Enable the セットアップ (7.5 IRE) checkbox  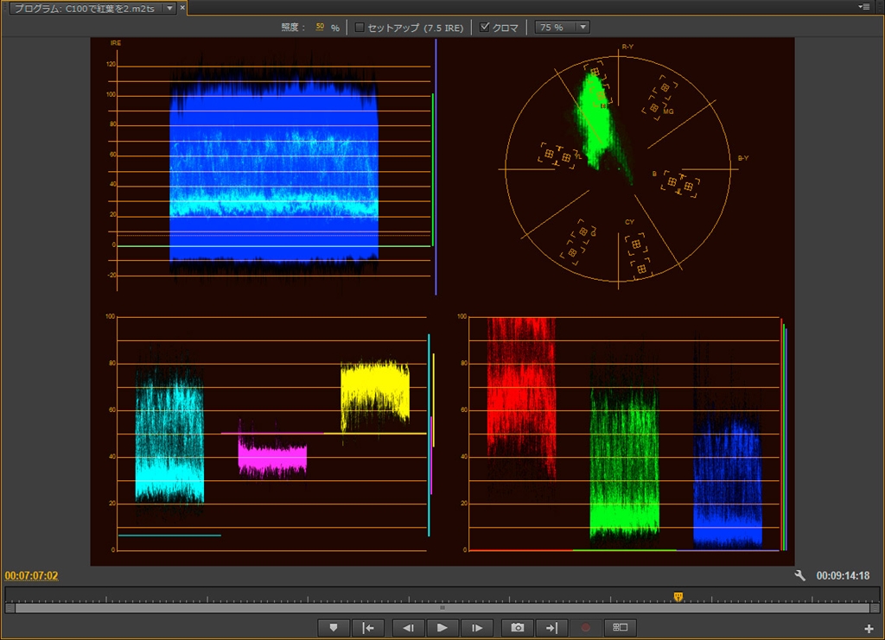pyautogui.click(x=360, y=28)
